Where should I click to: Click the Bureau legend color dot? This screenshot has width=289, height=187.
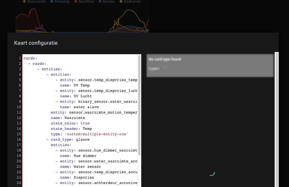pos(100,2)
